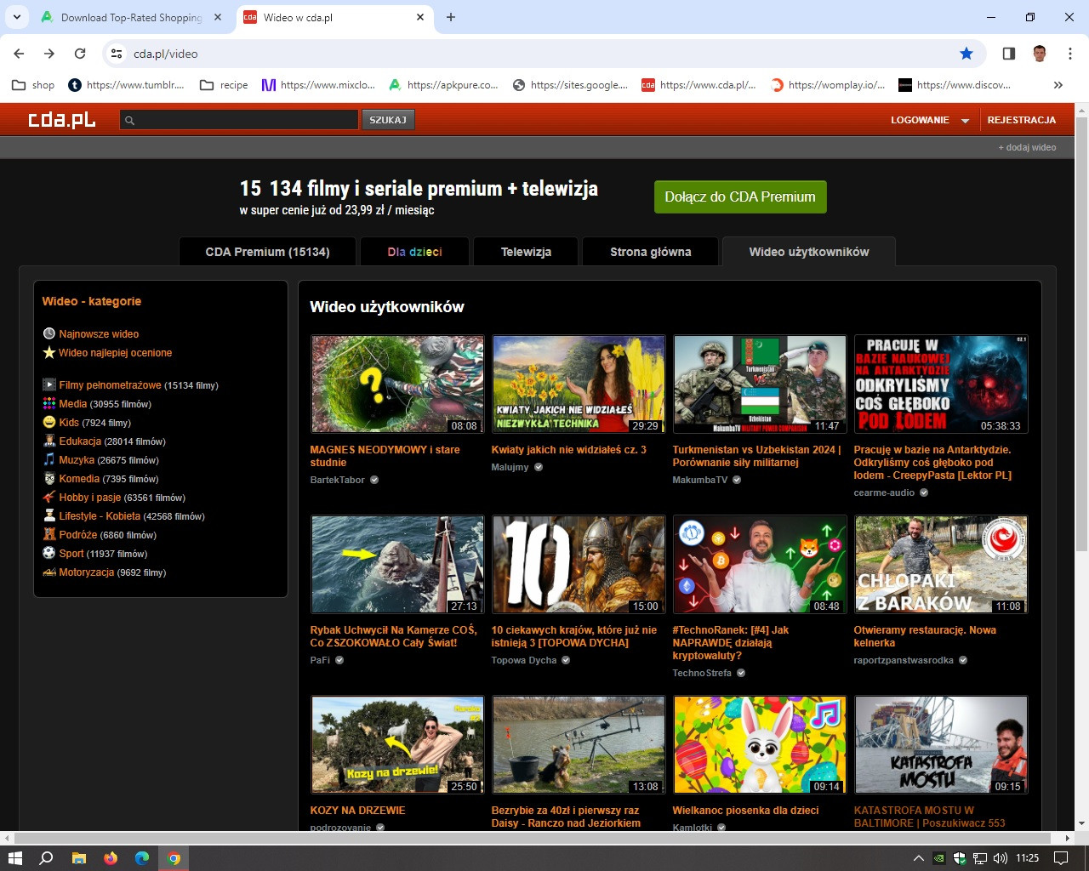This screenshot has height=871, width=1089.
Task: Open Firefox from the taskbar
Action: (111, 858)
